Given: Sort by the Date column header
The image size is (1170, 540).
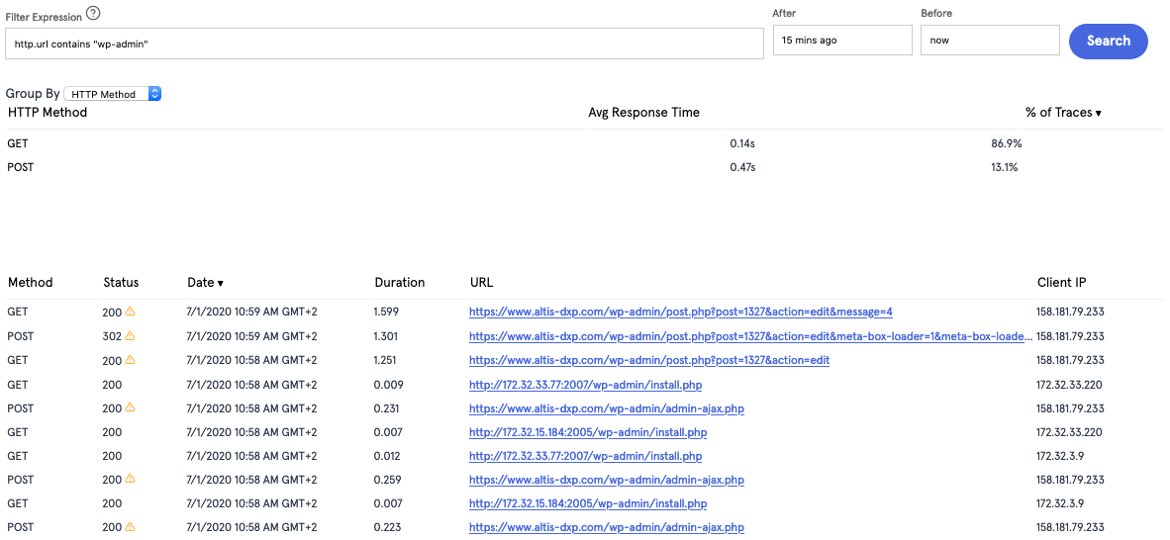Looking at the screenshot, I should [x=205, y=283].
